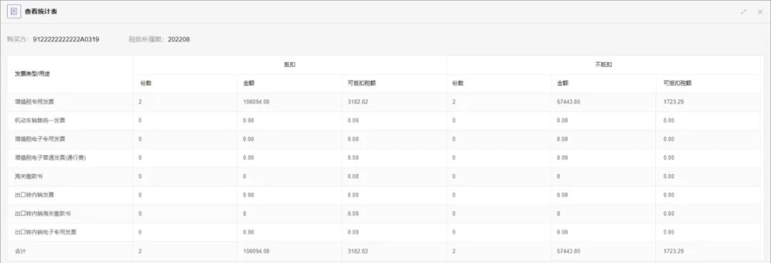Image resolution: width=771 pixels, height=263 pixels.
Task: Select the 机动车销售统一发票 row label
Action: tap(40, 120)
